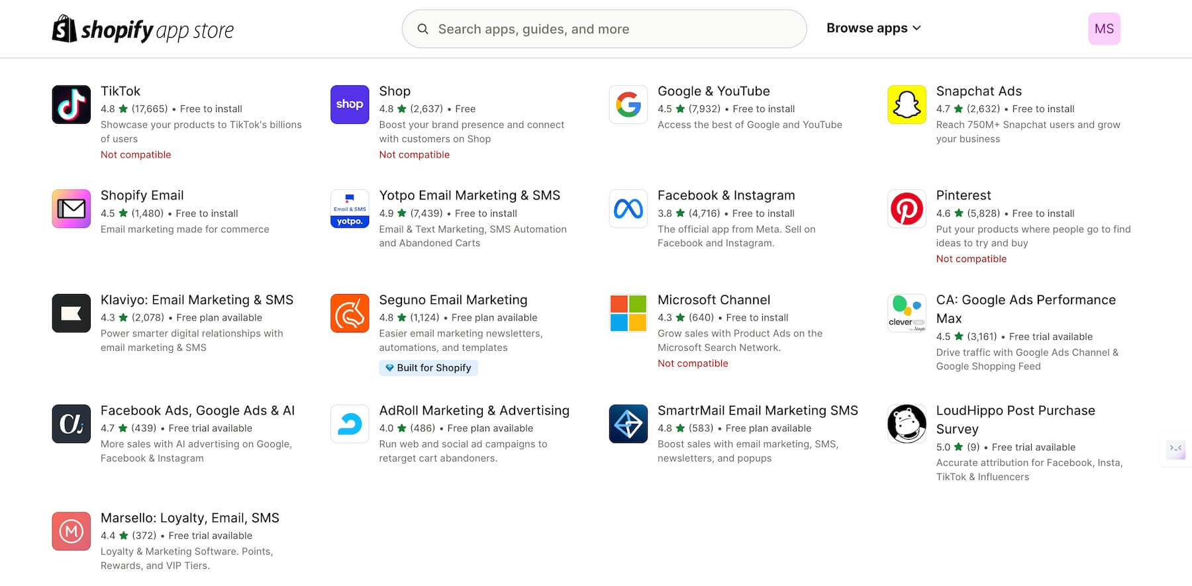Viewport: 1192px width, 586px height.
Task: Open the Shop app purple icon
Action: coord(350,105)
